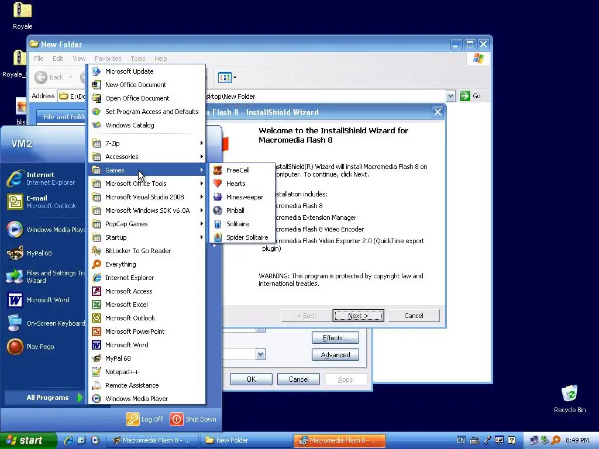The width and height of the screenshot is (599, 449).
Task: Open pinned E-mail Microsoft Outlook entry
Action: tap(44, 202)
